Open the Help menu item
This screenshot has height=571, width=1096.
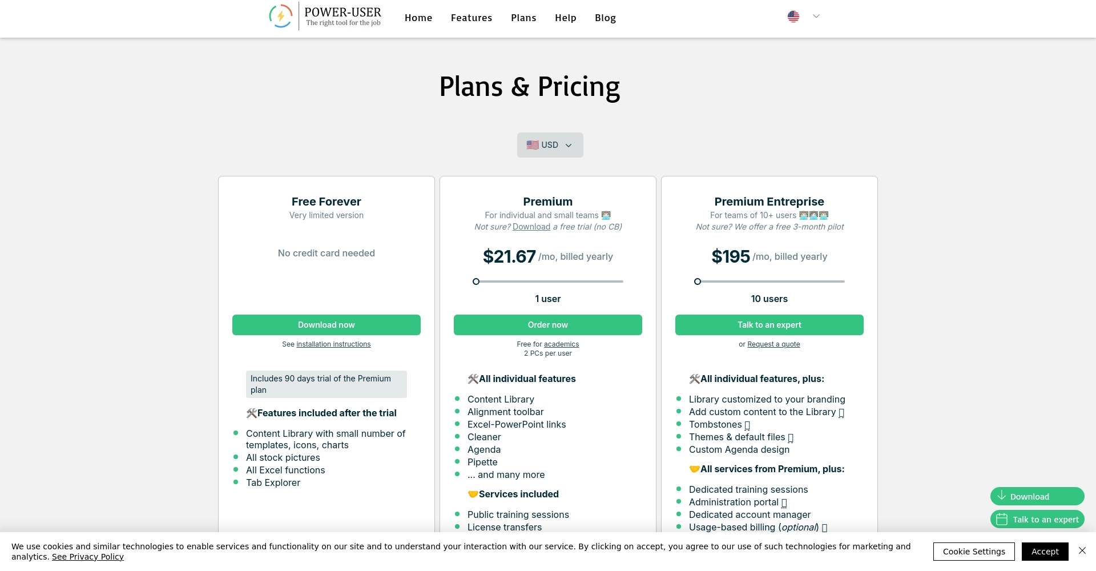pos(566,18)
